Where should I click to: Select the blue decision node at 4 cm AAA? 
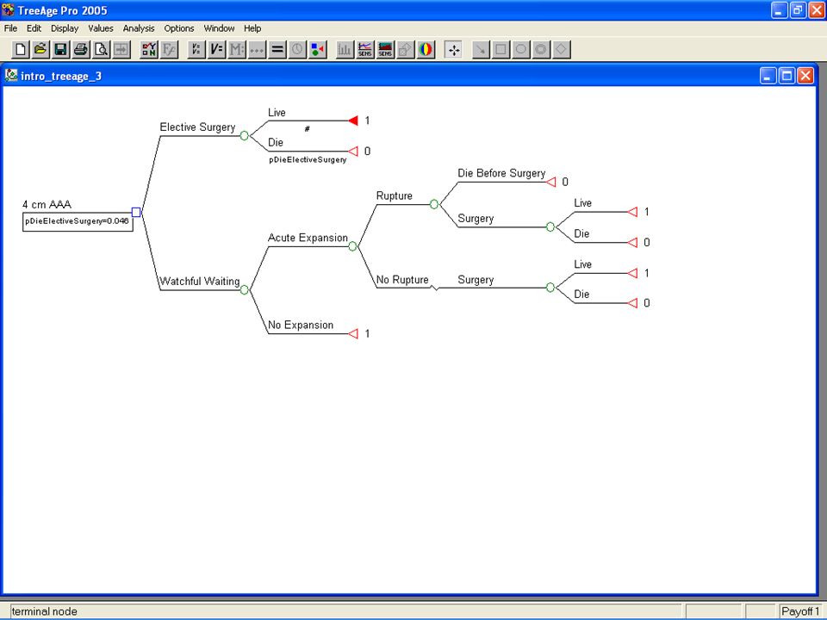pos(136,212)
